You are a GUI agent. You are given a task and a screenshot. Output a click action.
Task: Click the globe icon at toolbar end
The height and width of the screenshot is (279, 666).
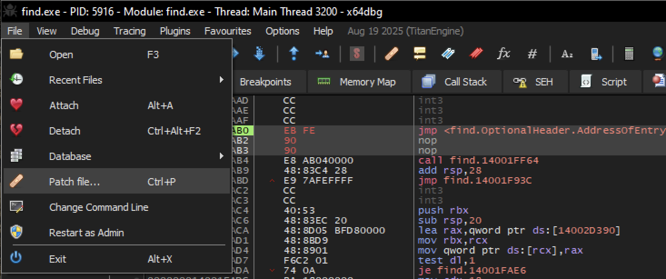click(x=659, y=54)
